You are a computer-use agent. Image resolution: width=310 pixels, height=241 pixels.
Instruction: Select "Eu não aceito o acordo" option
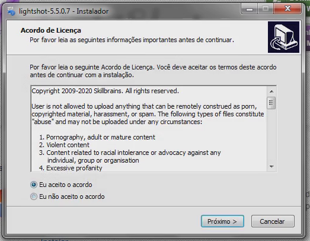(34, 196)
